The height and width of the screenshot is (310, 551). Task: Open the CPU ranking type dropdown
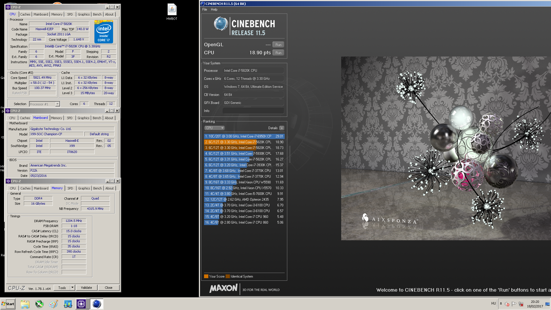click(214, 128)
